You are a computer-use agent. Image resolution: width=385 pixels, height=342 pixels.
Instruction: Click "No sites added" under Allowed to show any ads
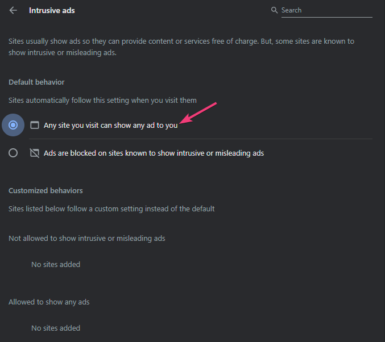pos(56,328)
